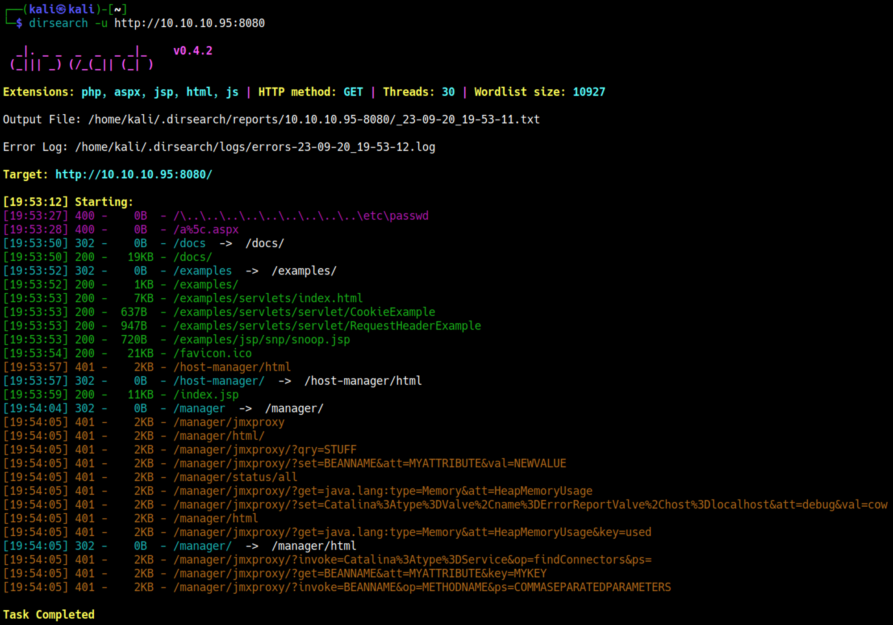This screenshot has width=893, height=625.
Task: Click the kali@kali prompt text
Action: pyautogui.click(x=62, y=9)
